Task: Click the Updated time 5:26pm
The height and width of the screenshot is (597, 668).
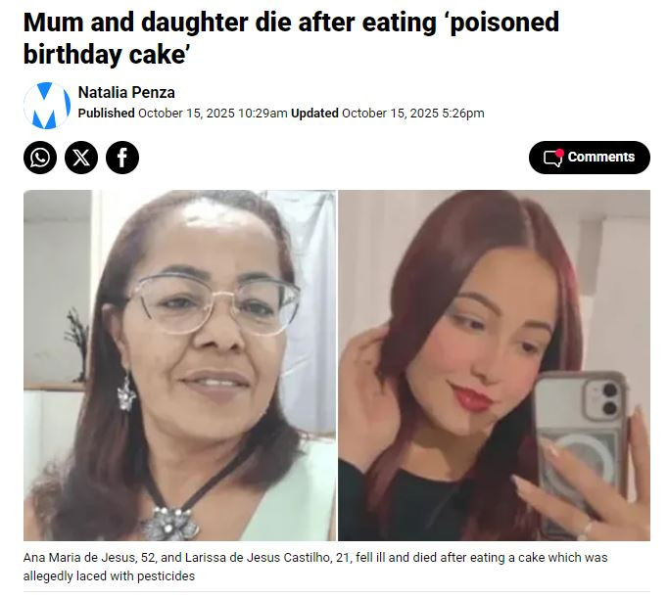Action: tap(463, 114)
